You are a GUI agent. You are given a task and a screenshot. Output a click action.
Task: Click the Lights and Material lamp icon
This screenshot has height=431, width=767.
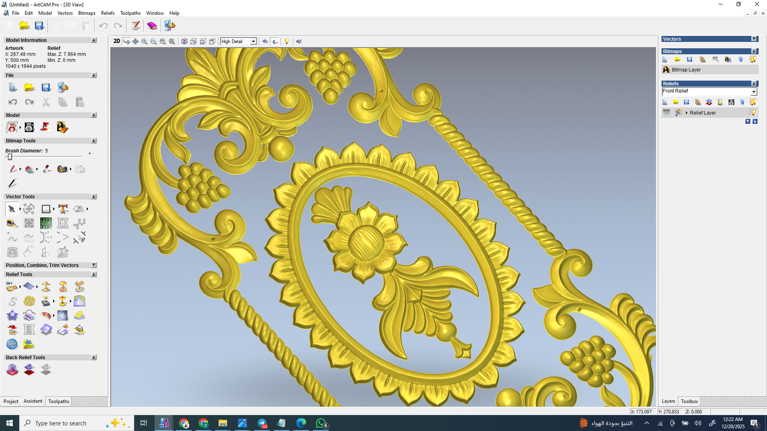click(287, 42)
